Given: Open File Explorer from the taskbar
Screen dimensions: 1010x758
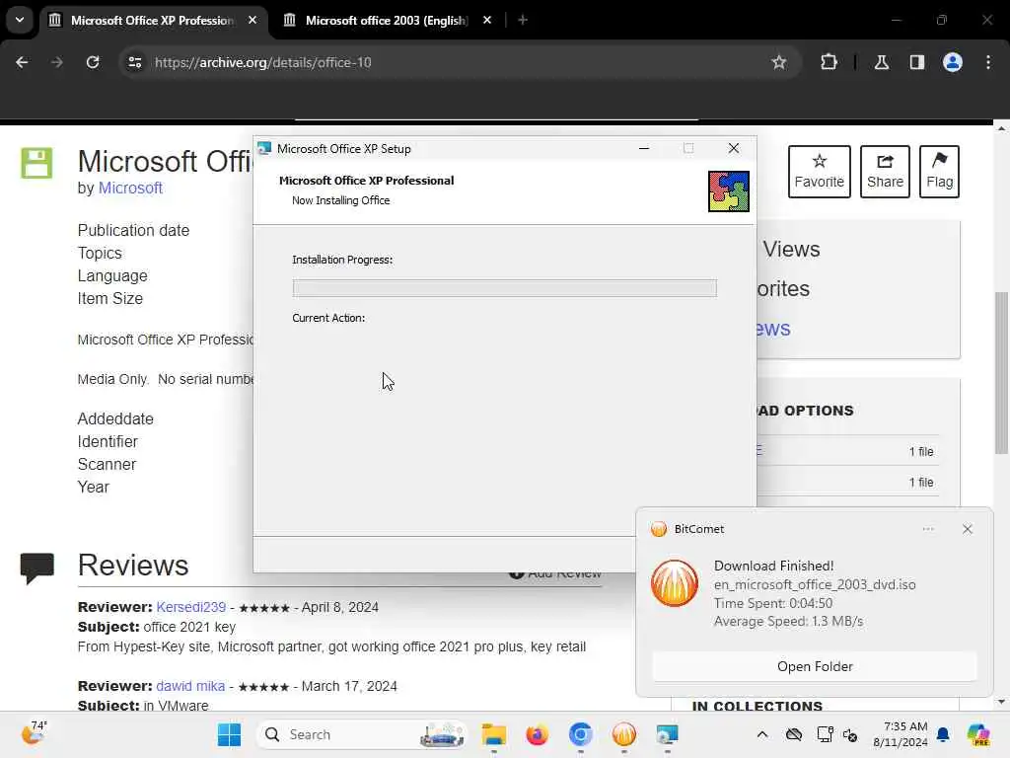Looking at the screenshot, I should [x=493, y=734].
